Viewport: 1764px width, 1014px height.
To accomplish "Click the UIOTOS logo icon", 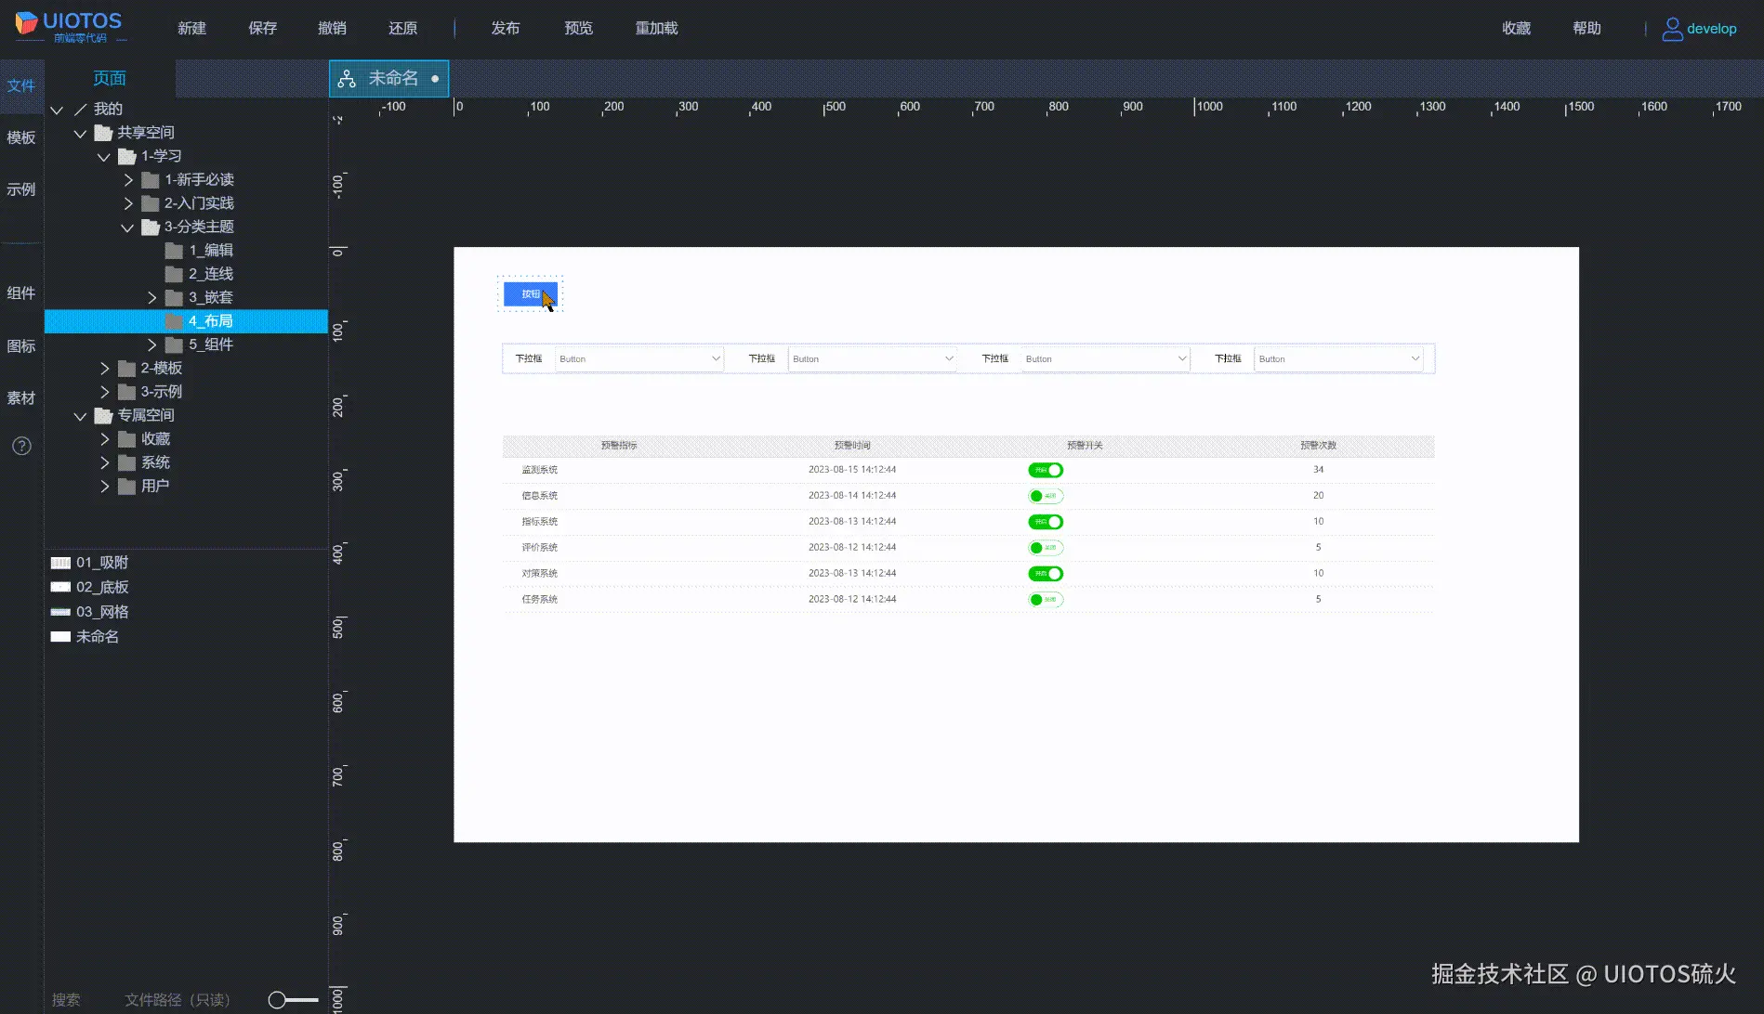I will click(x=26, y=22).
